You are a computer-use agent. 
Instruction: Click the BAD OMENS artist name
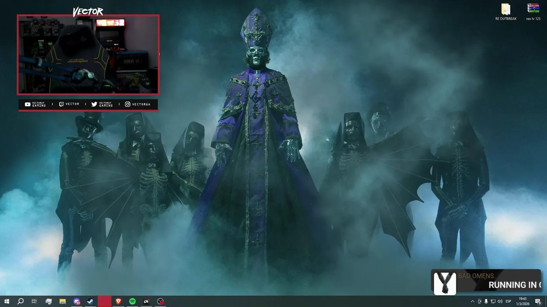tap(476, 276)
